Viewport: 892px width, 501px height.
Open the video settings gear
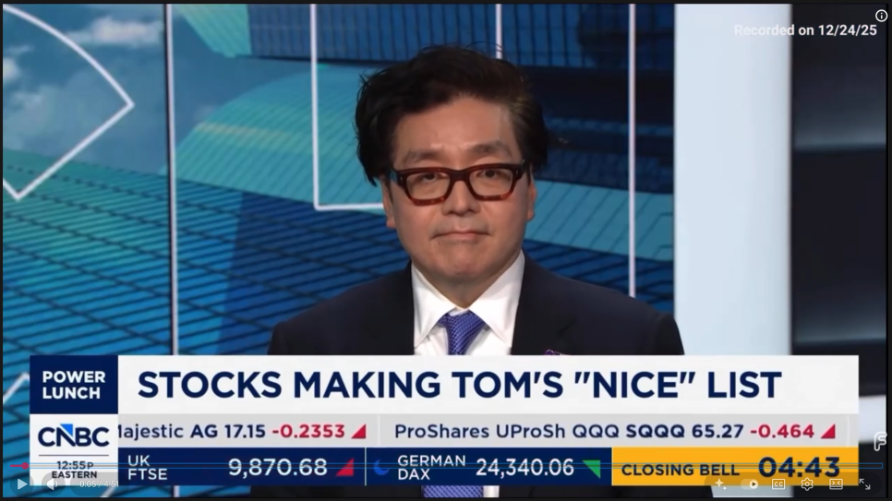(807, 484)
